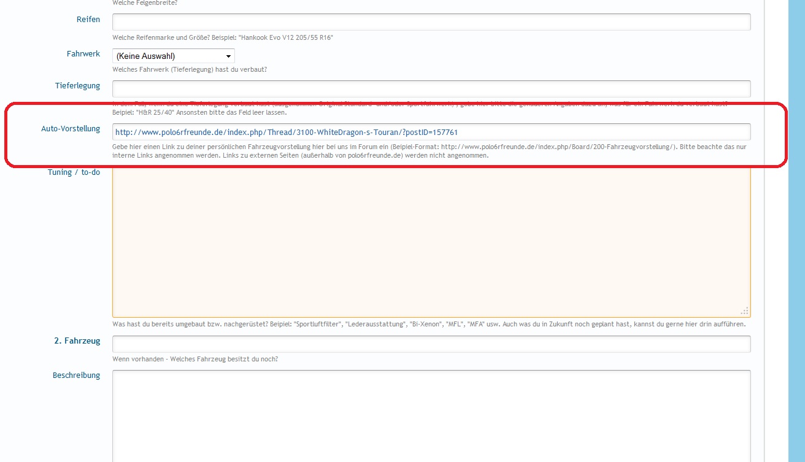This screenshot has height=462, width=805.
Task: Click the Tieferlegung field label
Action: (x=77, y=86)
